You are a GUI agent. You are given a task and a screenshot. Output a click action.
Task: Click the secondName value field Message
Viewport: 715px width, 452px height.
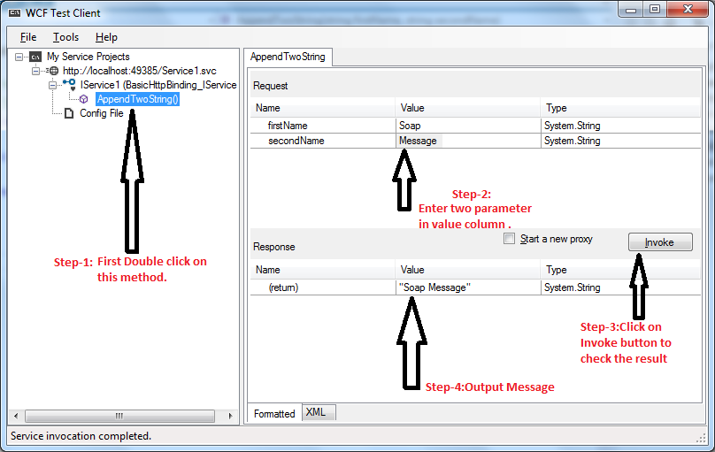click(468, 141)
